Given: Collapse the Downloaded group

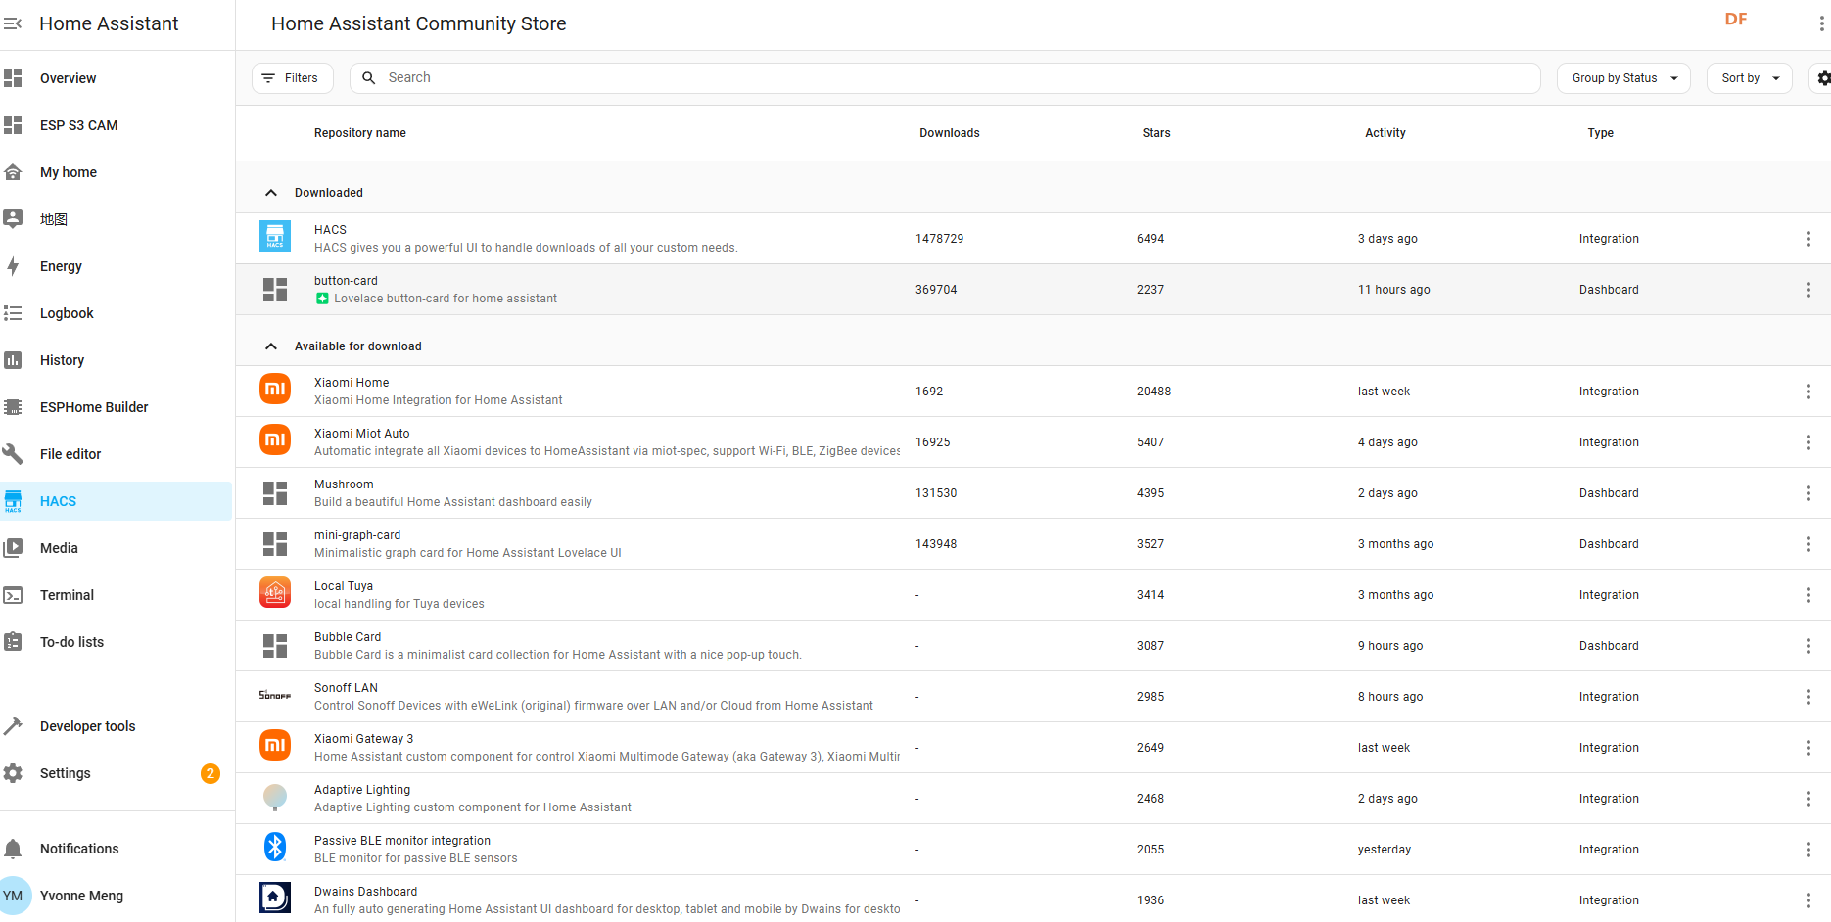Looking at the screenshot, I should [271, 193].
